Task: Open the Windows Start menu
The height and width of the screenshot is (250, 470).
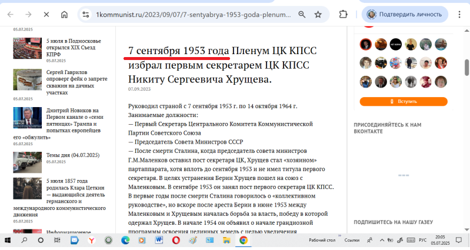Action: (x=8, y=240)
